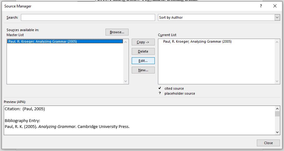
Task: Select Kroeger source in the Master List
Action: pos(42,41)
